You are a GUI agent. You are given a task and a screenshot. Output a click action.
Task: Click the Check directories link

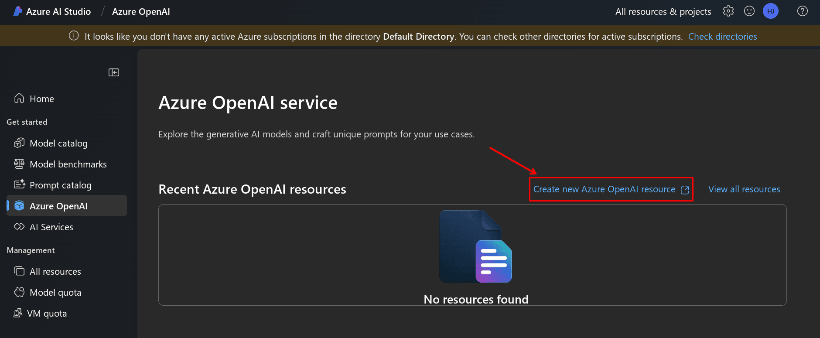pos(722,37)
